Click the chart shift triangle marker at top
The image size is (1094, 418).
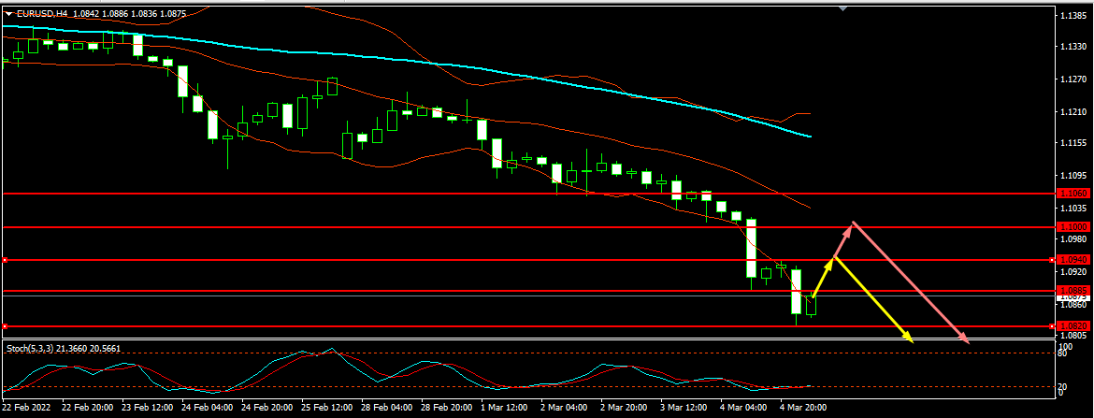click(844, 7)
